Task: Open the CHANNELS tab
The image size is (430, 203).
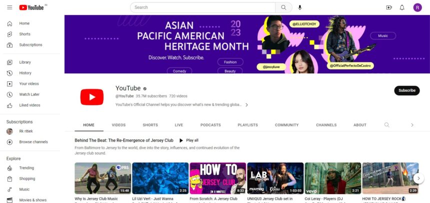Action: pos(326,125)
